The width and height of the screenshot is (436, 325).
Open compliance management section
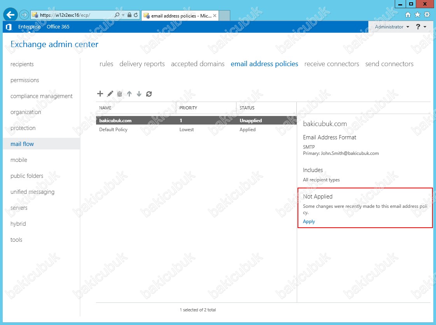click(42, 96)
